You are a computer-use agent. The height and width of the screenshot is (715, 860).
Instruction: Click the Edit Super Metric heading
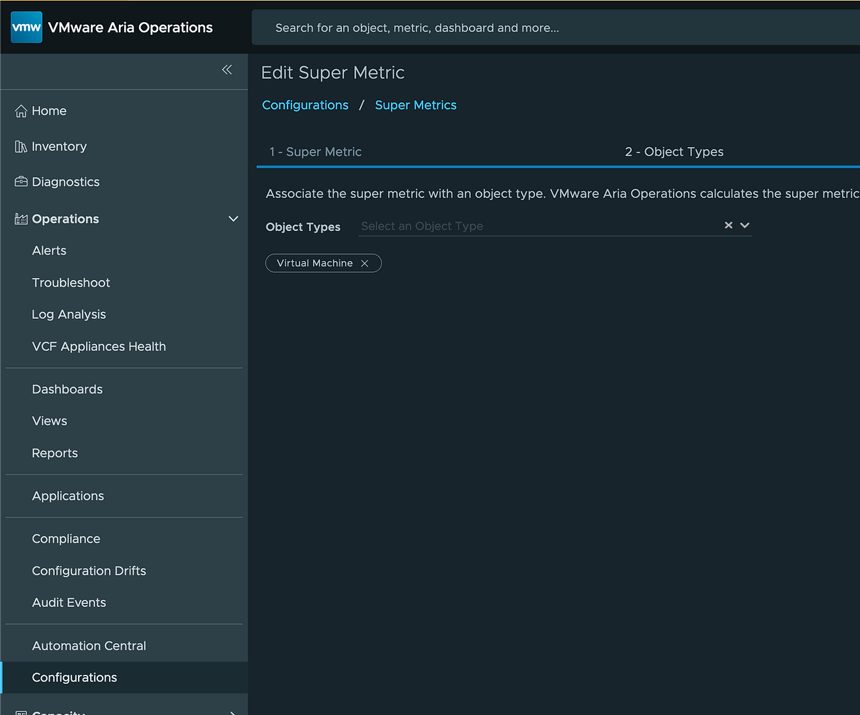tap(333, 73)
